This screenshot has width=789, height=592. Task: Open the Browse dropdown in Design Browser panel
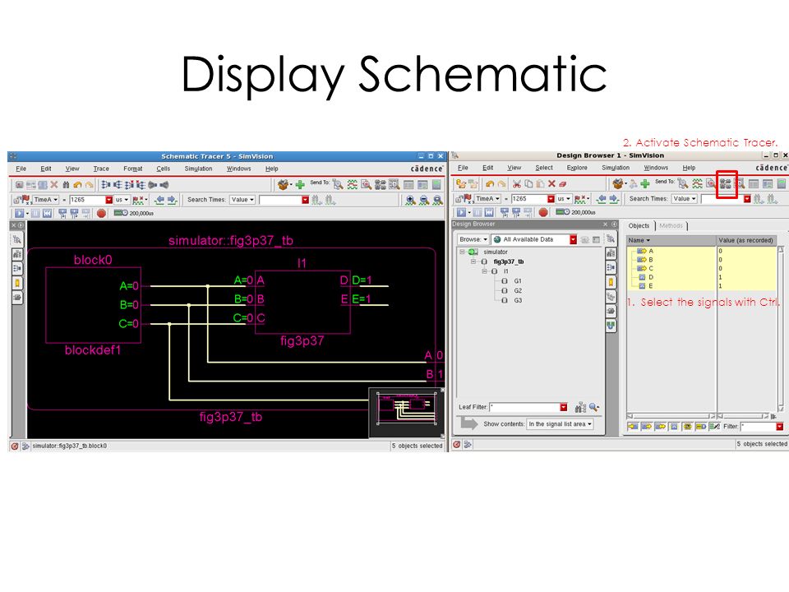coord(473,239)
